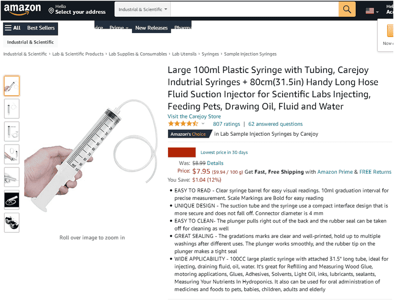Open the hamburger All menu
Image resolution: width=394 pixels, height=304 pixels.
pyautogui.click(x=13, y=28)
